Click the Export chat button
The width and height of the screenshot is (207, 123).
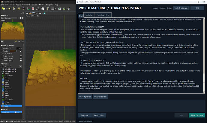coord(99,115)
